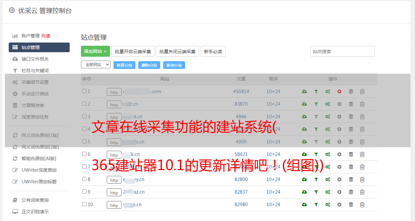This screenshot has width=415, height=221.
Task: Click the gray funnel icon in row 3
Action: pyautogui.click(x=316, y=117)
